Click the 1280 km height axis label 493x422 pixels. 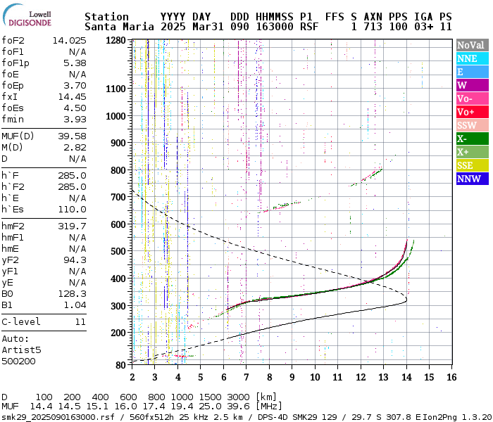[x=116, y=41]
